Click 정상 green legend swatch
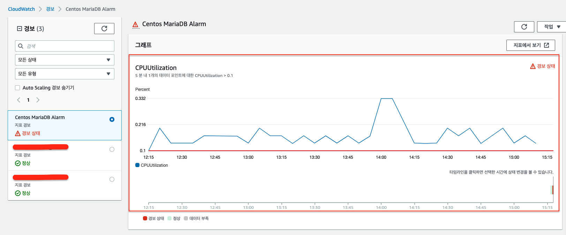 pos(169,218)
